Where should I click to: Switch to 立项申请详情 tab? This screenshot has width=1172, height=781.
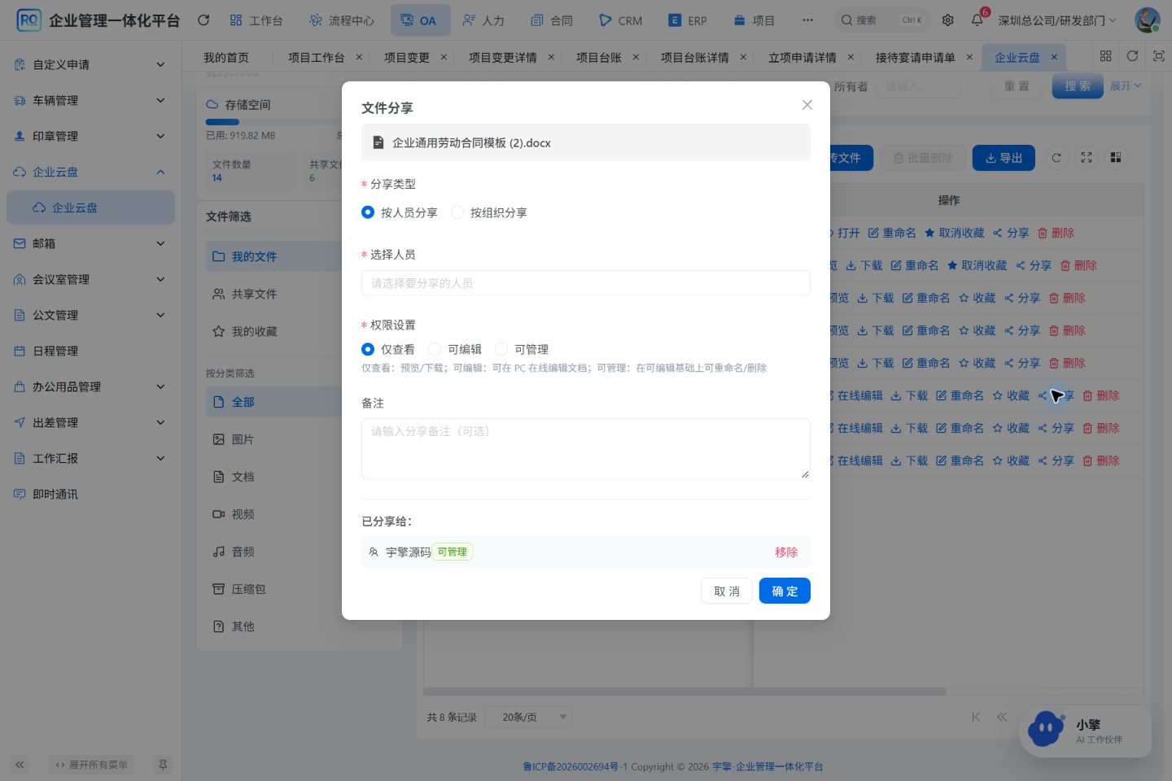click(802, 57)
